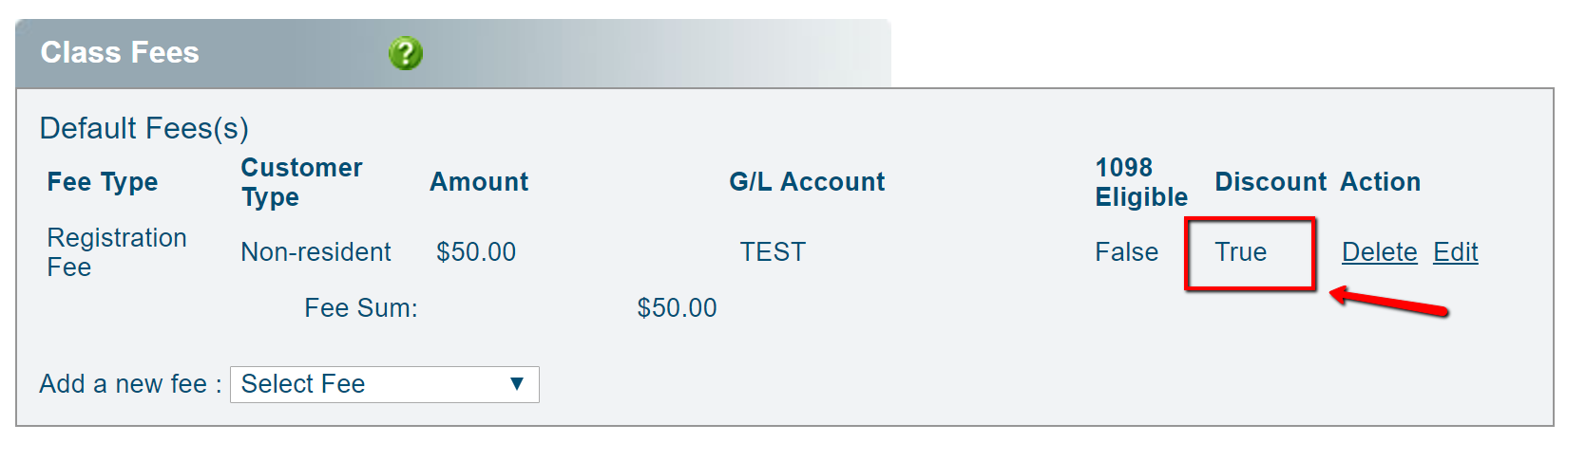Click the Customer Type column header
The image size is (1586, 461).
301,182
